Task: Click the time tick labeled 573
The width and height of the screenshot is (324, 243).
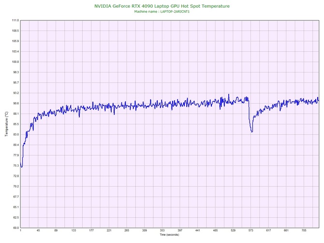Action: (x=250, y=230)
